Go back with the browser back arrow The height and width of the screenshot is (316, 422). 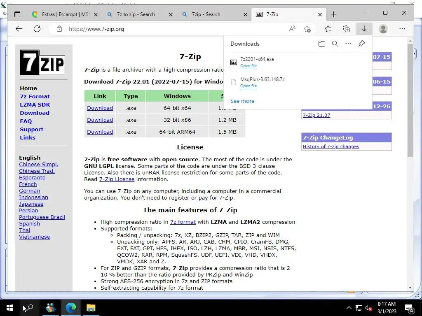pyautogui.click(x=19, y=29)
